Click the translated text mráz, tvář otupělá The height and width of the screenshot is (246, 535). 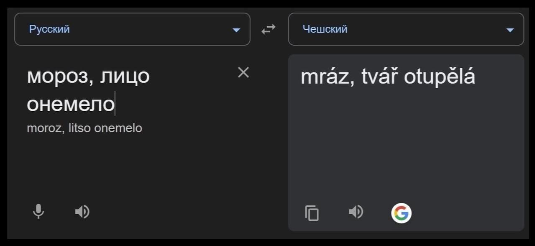click(x=388, y=77)
